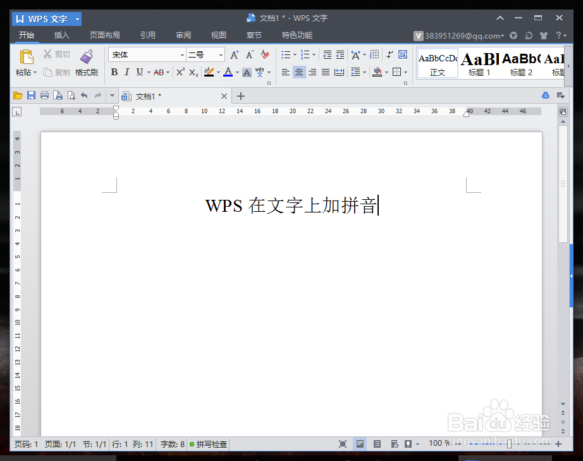
Task: Open the font name dropdown (宋体)
Action: click(182, 55)
